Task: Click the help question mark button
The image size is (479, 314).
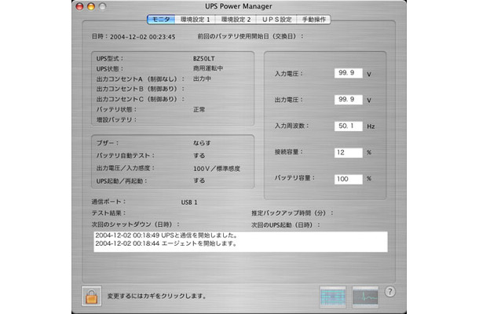Action: coord(390,293)
